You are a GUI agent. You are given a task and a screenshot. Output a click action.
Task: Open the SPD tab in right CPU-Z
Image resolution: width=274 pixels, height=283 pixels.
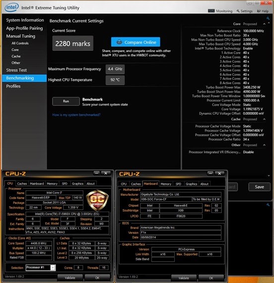click(x=178, y=184)
